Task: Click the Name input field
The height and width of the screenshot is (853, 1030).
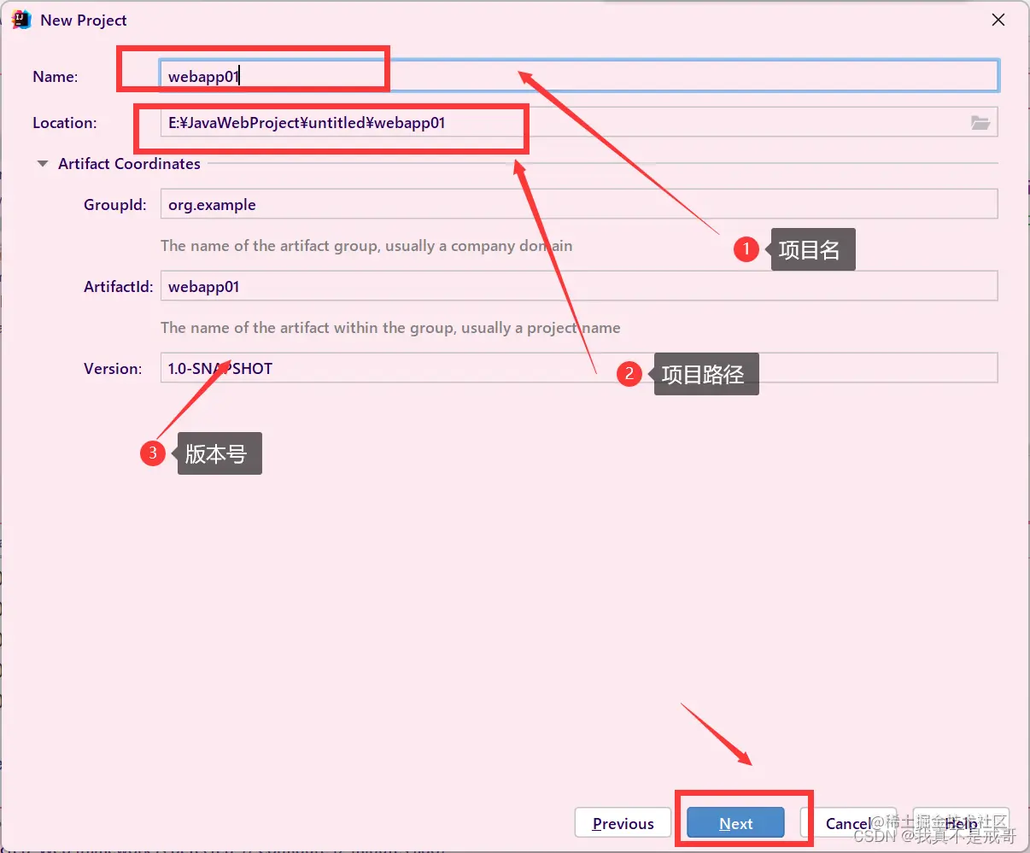Action: point(579,76)
